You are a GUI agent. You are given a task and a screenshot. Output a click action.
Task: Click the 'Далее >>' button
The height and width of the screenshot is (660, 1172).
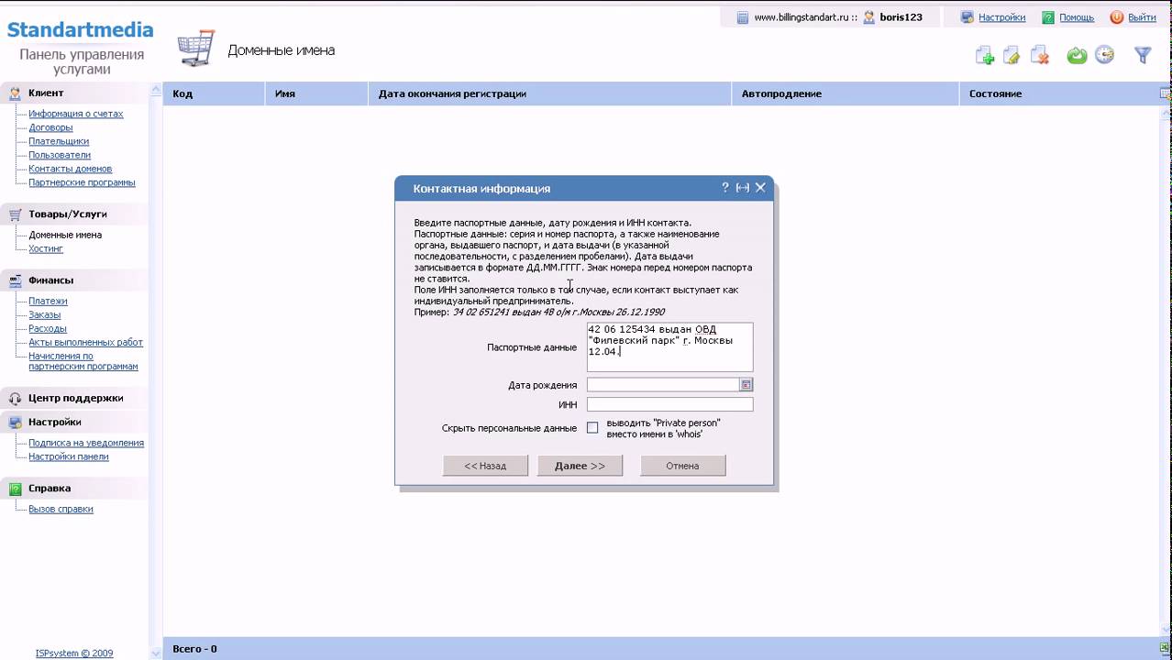(x=580, y=466)
